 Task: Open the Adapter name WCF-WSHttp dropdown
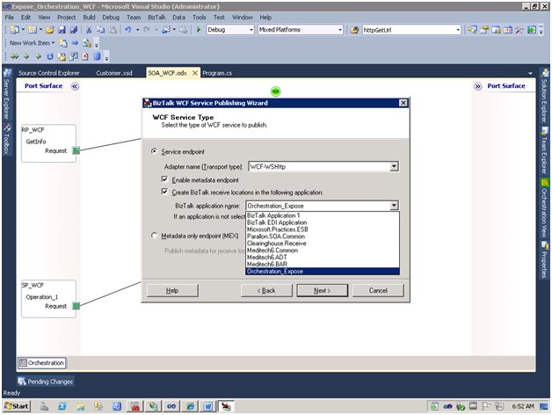[x=395, y=166]
